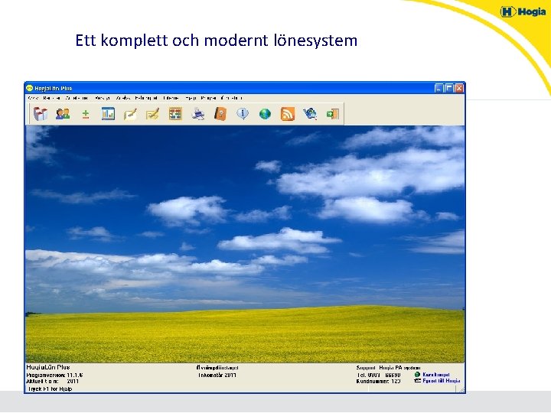This screenshot has width=551, height=413.
Task: Open the bar chart report icon
Action: pyautogui.click(x=108, y=114)
